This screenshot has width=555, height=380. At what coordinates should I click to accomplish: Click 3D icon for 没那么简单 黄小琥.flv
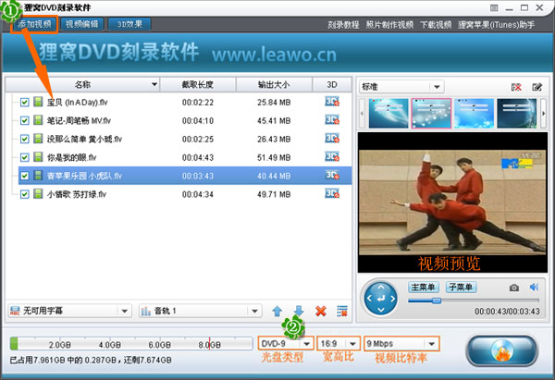tap(332, 139)
